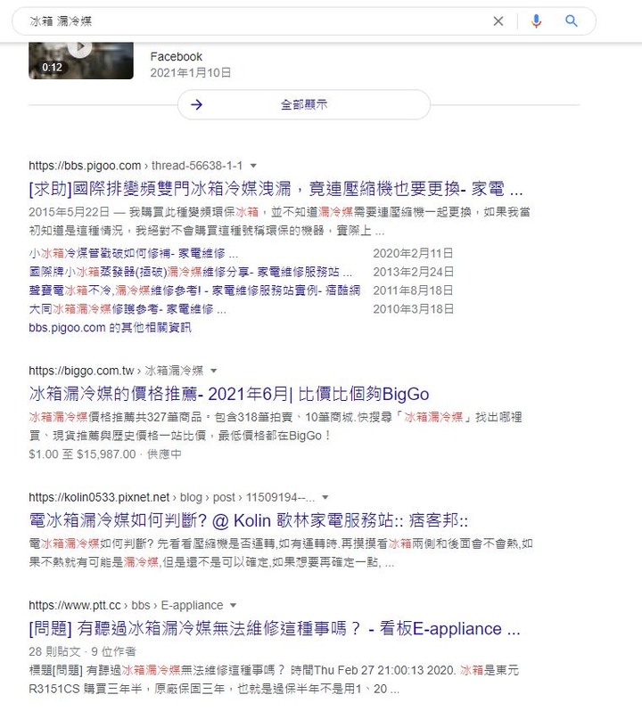Click the arrow icon in 全部顯示 button
This screenshot has width=642, height=719.
pyautogui.click(x=196, y=104)
